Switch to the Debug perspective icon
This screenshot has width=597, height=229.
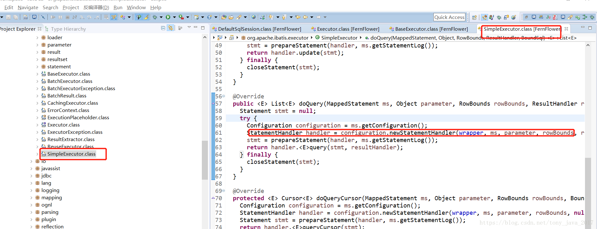click(499, 17)
